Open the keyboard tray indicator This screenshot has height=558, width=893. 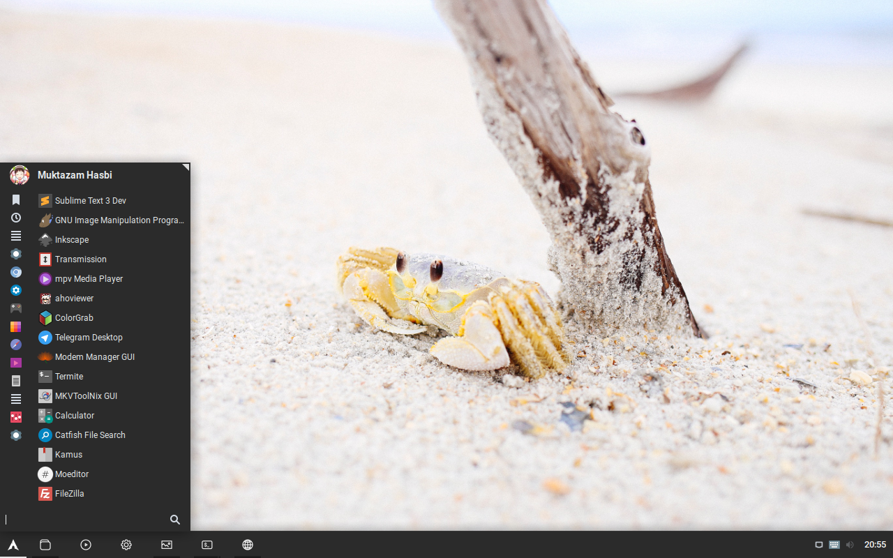click(x=834, y=545)
